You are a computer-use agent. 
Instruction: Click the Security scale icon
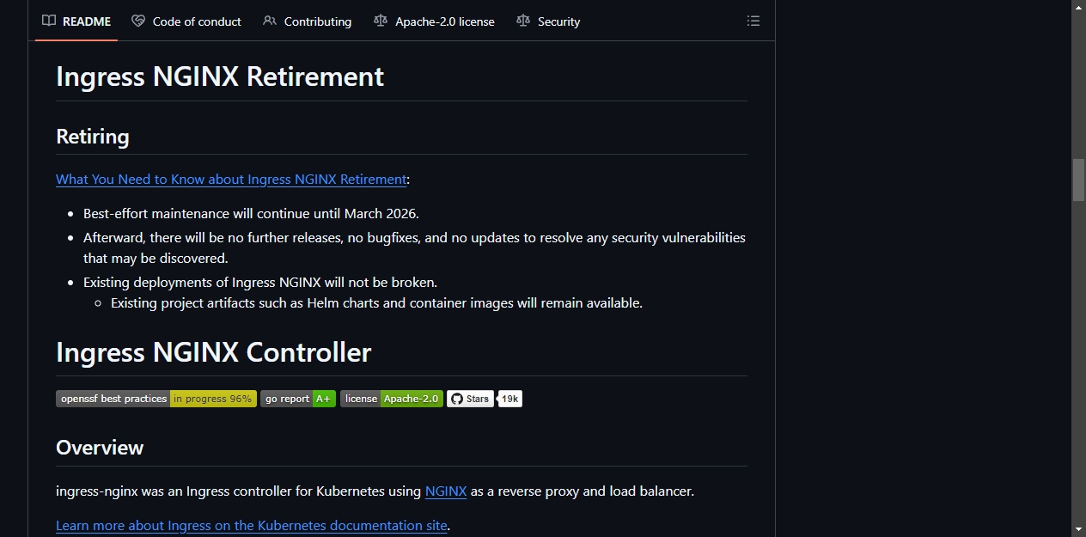point(523,21)
